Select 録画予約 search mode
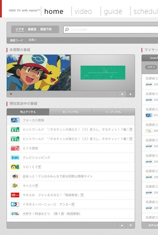The width and height of the screenshot is (158, 235). (46, 29)
